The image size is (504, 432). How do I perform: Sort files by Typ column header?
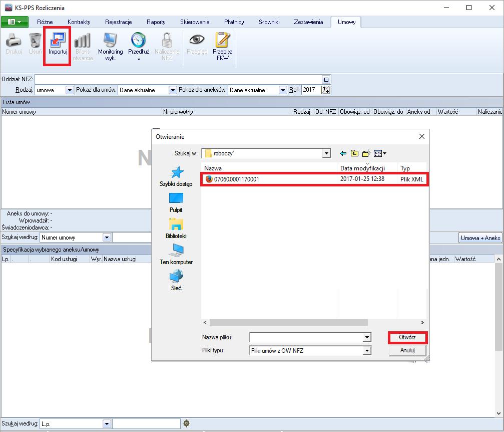point(412,168)
